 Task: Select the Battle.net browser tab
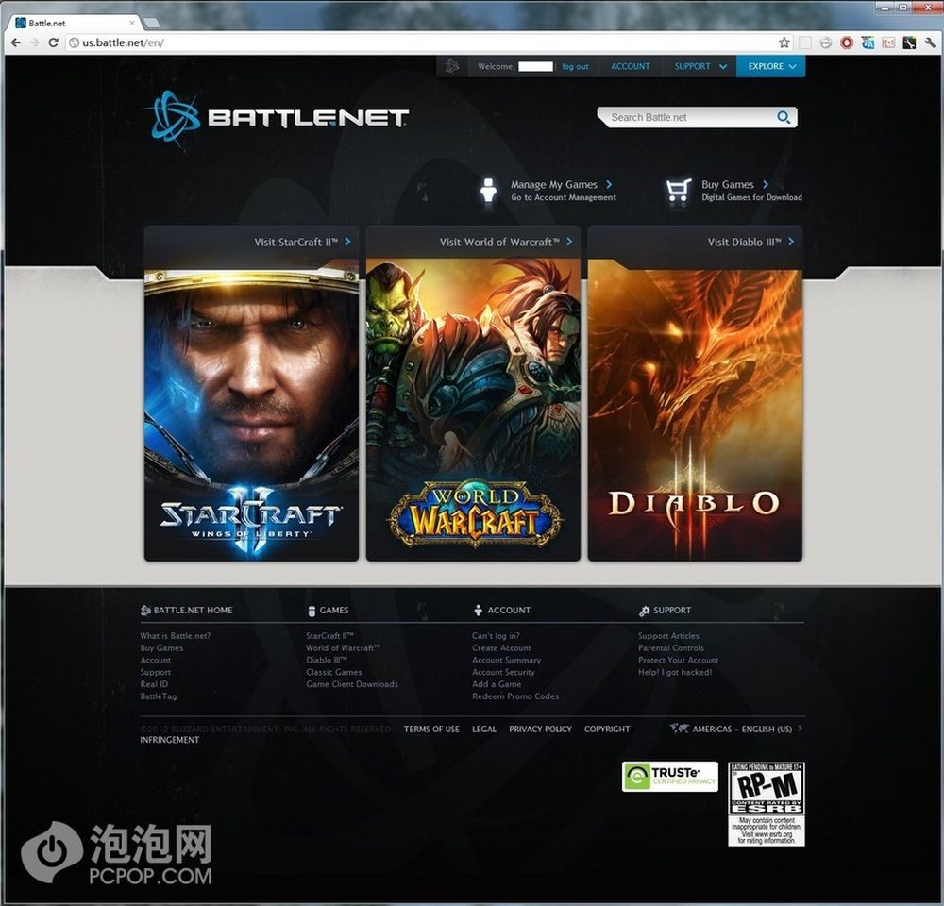click(76, 23)
